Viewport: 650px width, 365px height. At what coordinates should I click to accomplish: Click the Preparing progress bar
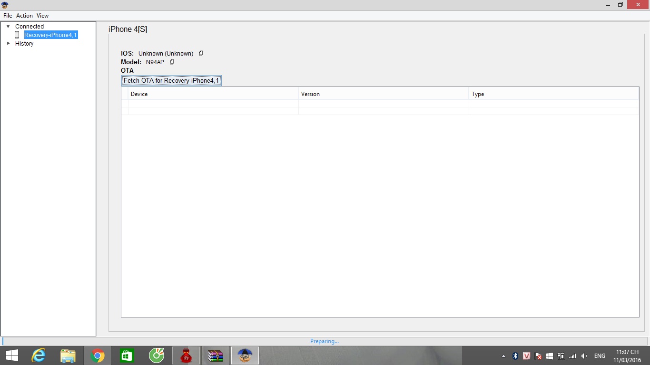(325, 341)
